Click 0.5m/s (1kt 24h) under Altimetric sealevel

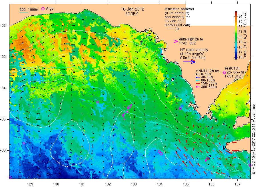pyautogui.click(x=178, y=25)
